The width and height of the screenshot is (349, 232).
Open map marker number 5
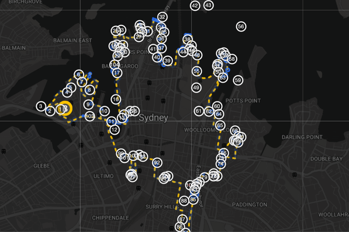pos(71,87)
